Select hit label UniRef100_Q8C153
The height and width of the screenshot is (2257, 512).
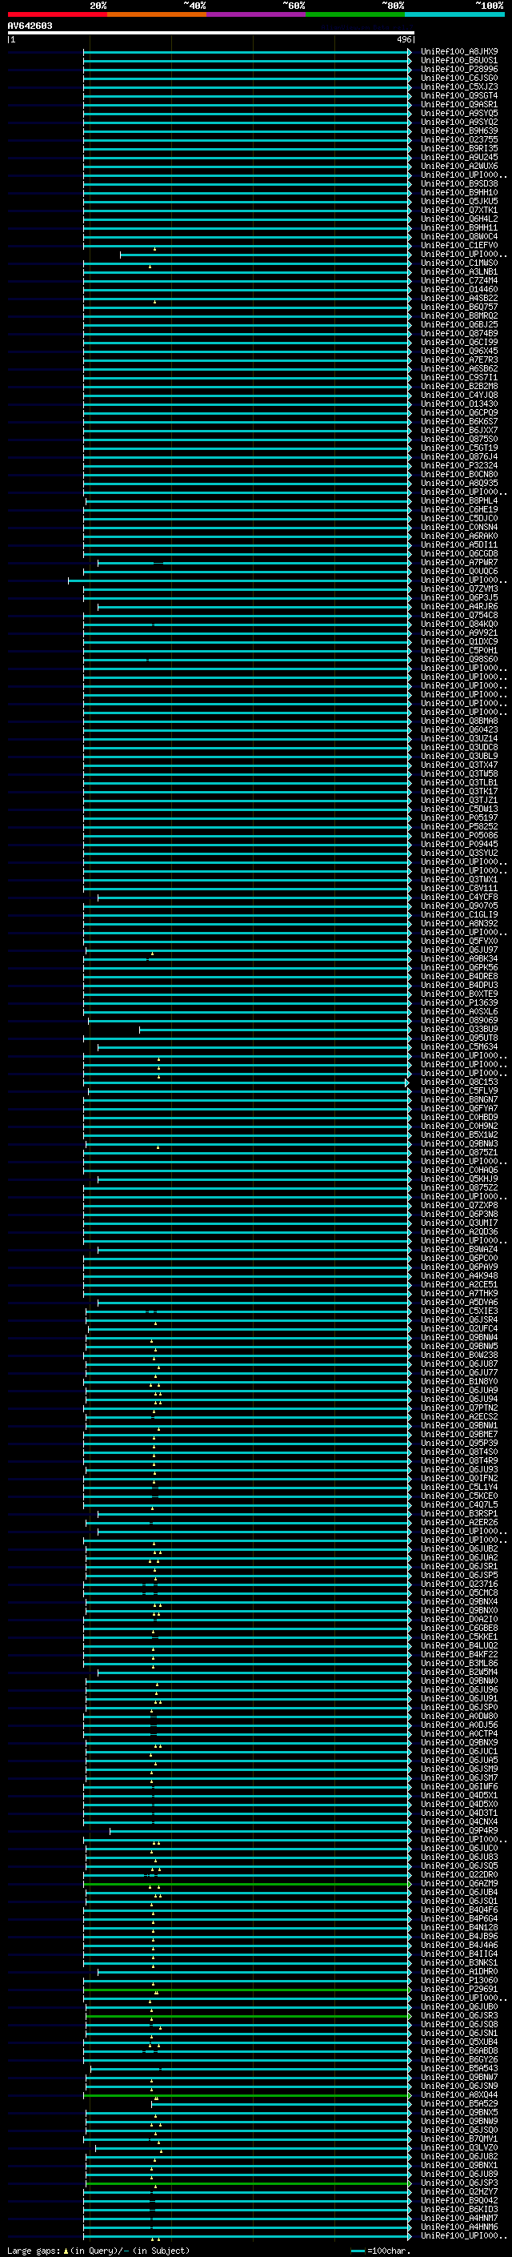[x=459, y=1082]
